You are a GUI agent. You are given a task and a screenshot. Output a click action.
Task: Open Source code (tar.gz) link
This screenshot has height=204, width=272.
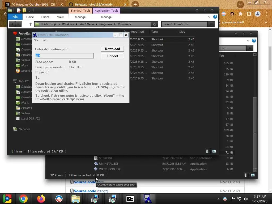[91, 191]
